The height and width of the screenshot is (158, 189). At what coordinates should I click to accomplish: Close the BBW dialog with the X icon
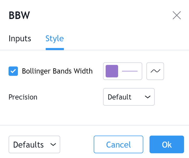click(177, 16)
